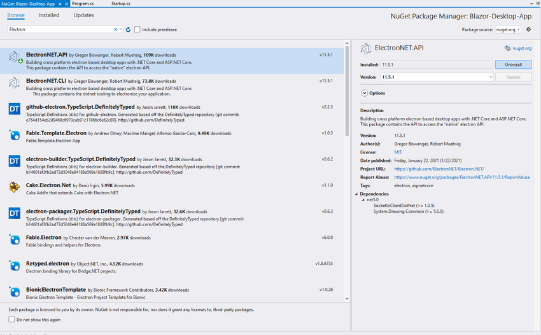Collapse the Dependencies tree node
Viewport: 541px width, 335px height.
click(x=356, y=194)
